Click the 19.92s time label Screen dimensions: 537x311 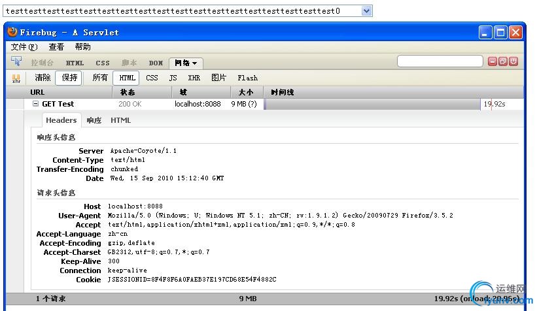click(494, 104)
